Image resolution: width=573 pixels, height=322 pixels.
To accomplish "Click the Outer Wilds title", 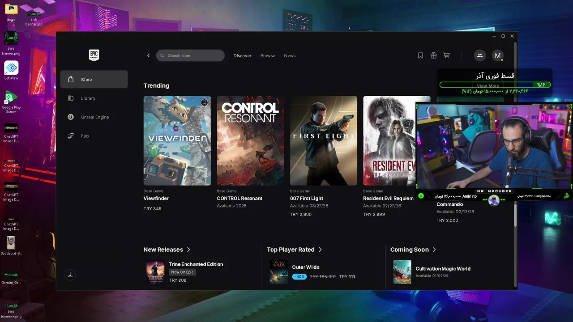I will coord(306,267).
